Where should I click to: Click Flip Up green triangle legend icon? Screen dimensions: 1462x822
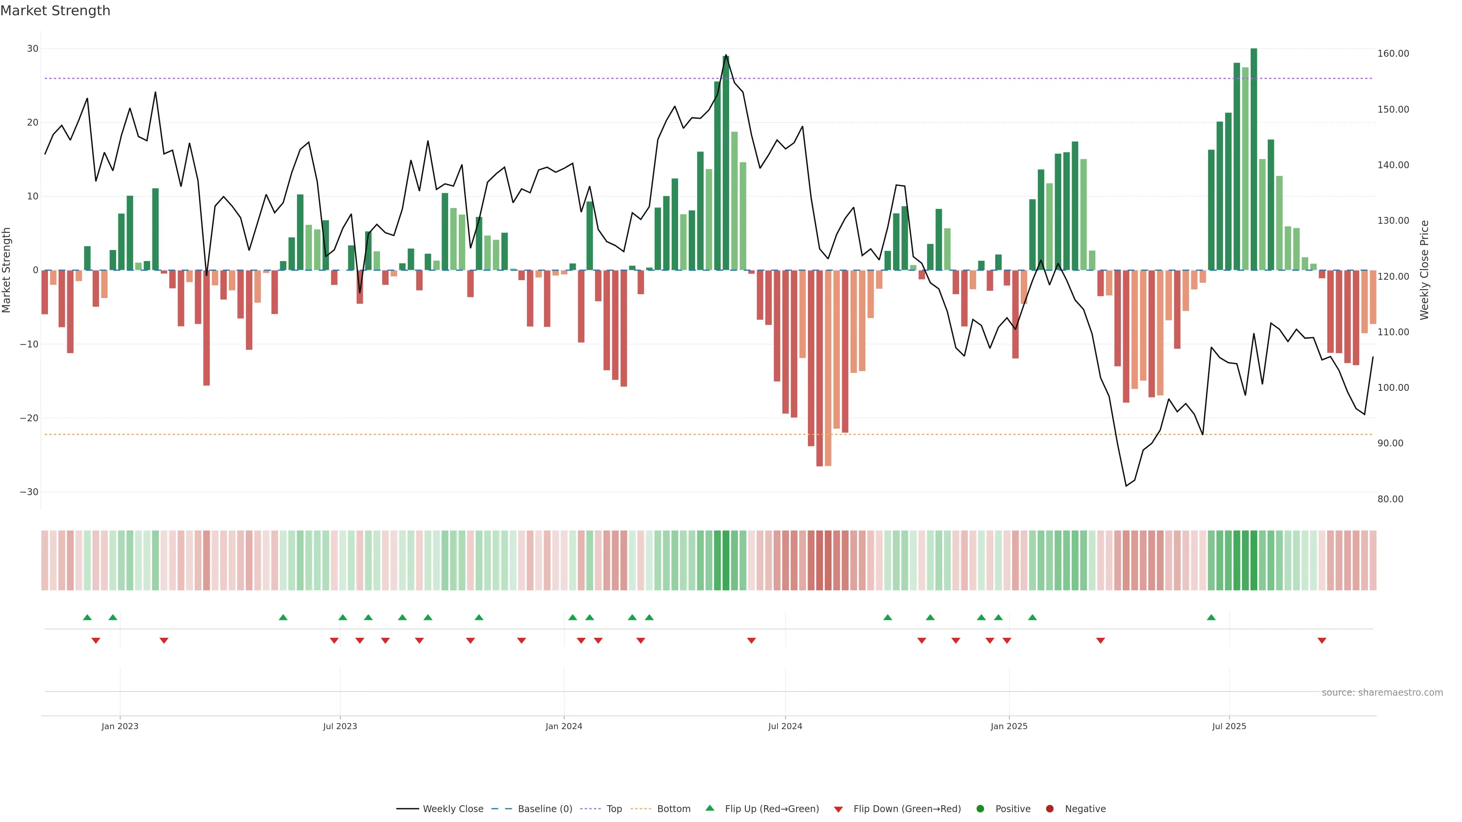click(709, 808)
